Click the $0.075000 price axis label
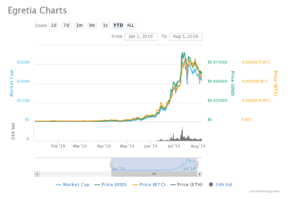This screenshot has height=199, width=301. [217, 62]
